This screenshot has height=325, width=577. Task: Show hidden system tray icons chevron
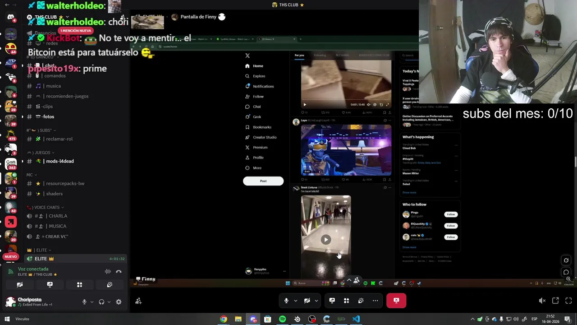472,319
